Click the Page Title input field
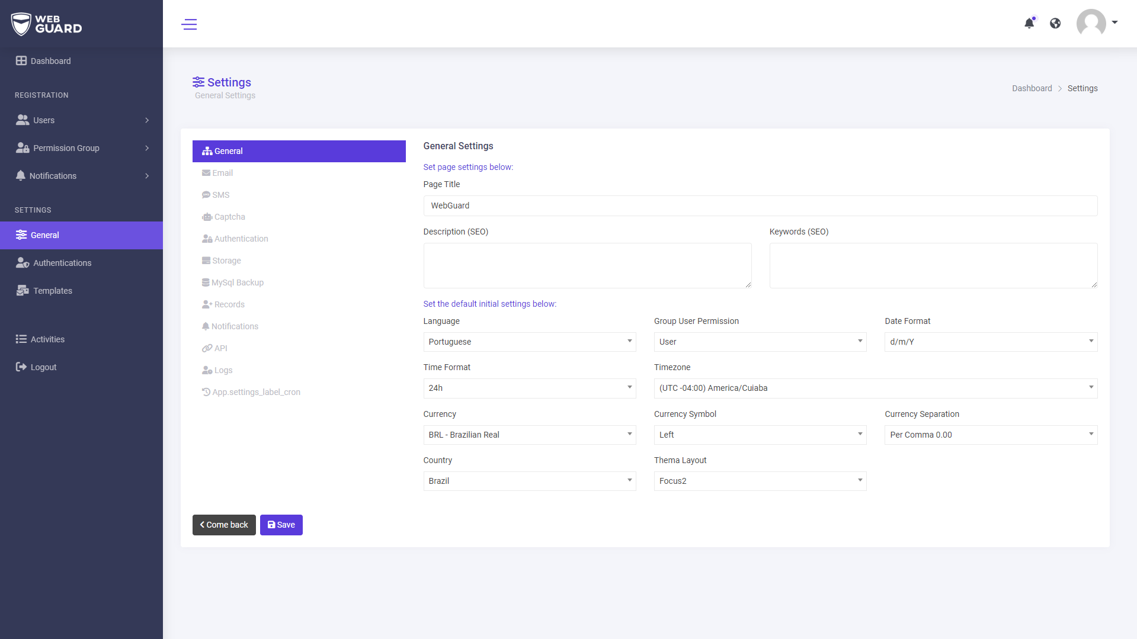 click(x=760, y=205)
